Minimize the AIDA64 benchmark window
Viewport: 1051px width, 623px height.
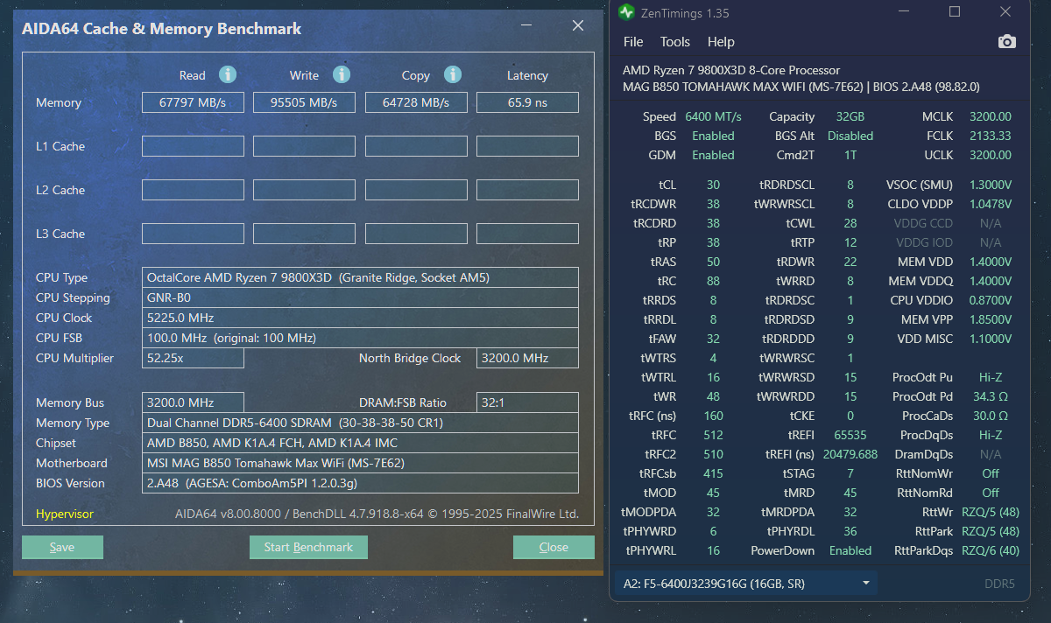pyautogui.click(x=525, y=26)
